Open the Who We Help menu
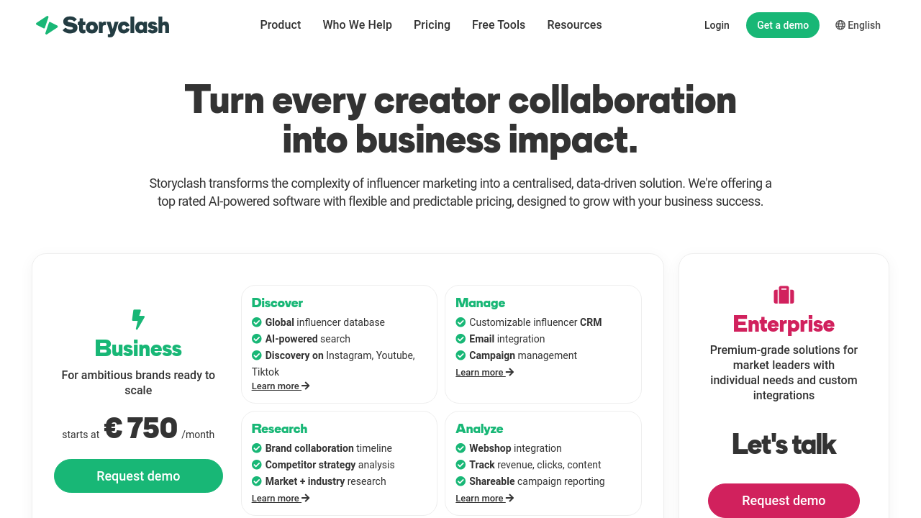Viewport: 921px width, 518px height. (358, 25)
